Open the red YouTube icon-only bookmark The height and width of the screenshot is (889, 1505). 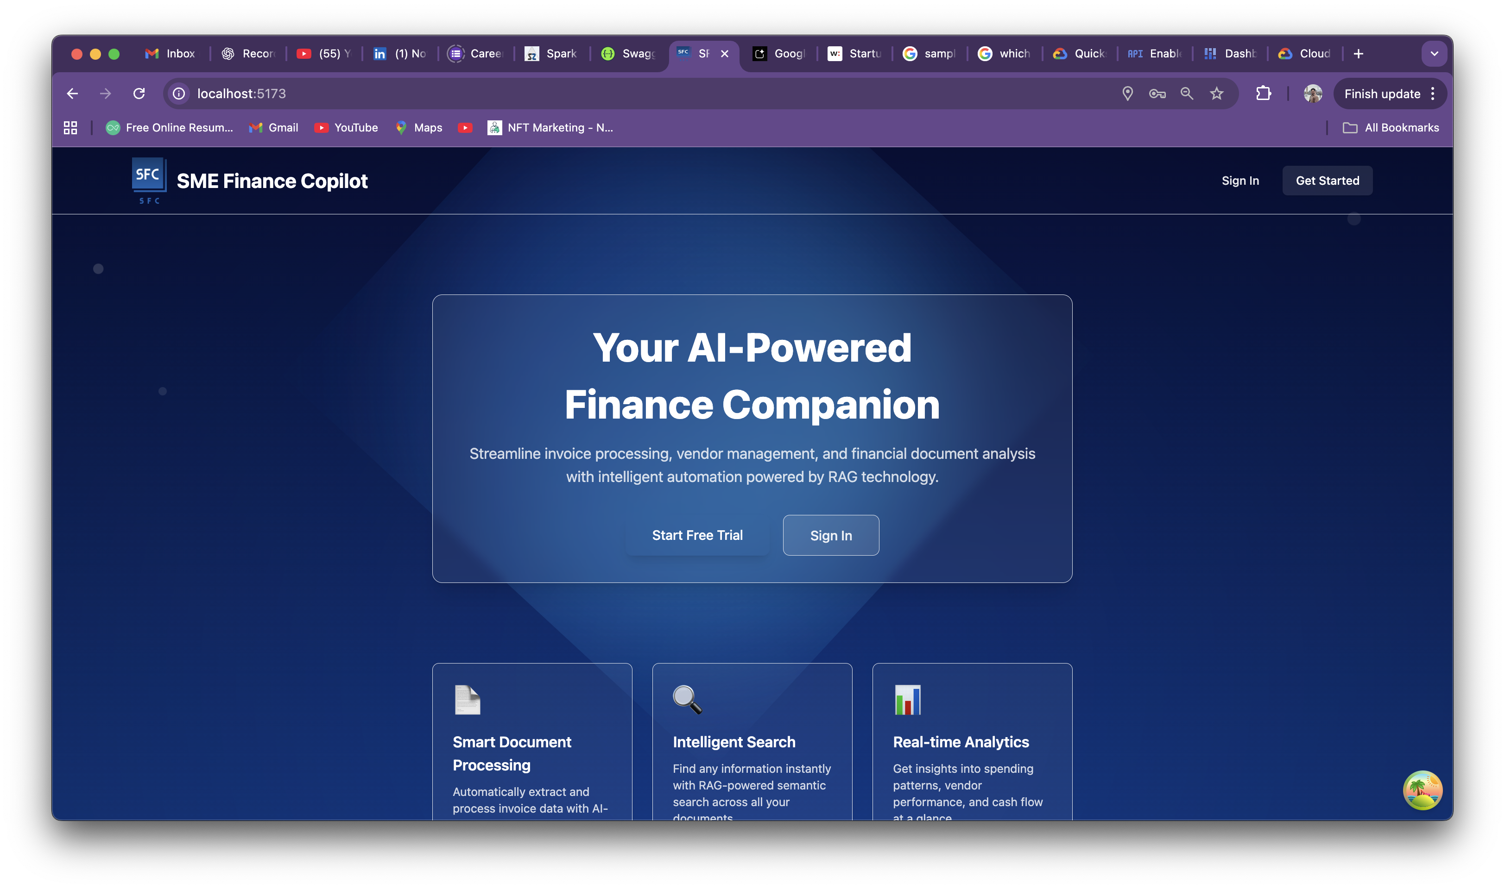tap(464, 128)
